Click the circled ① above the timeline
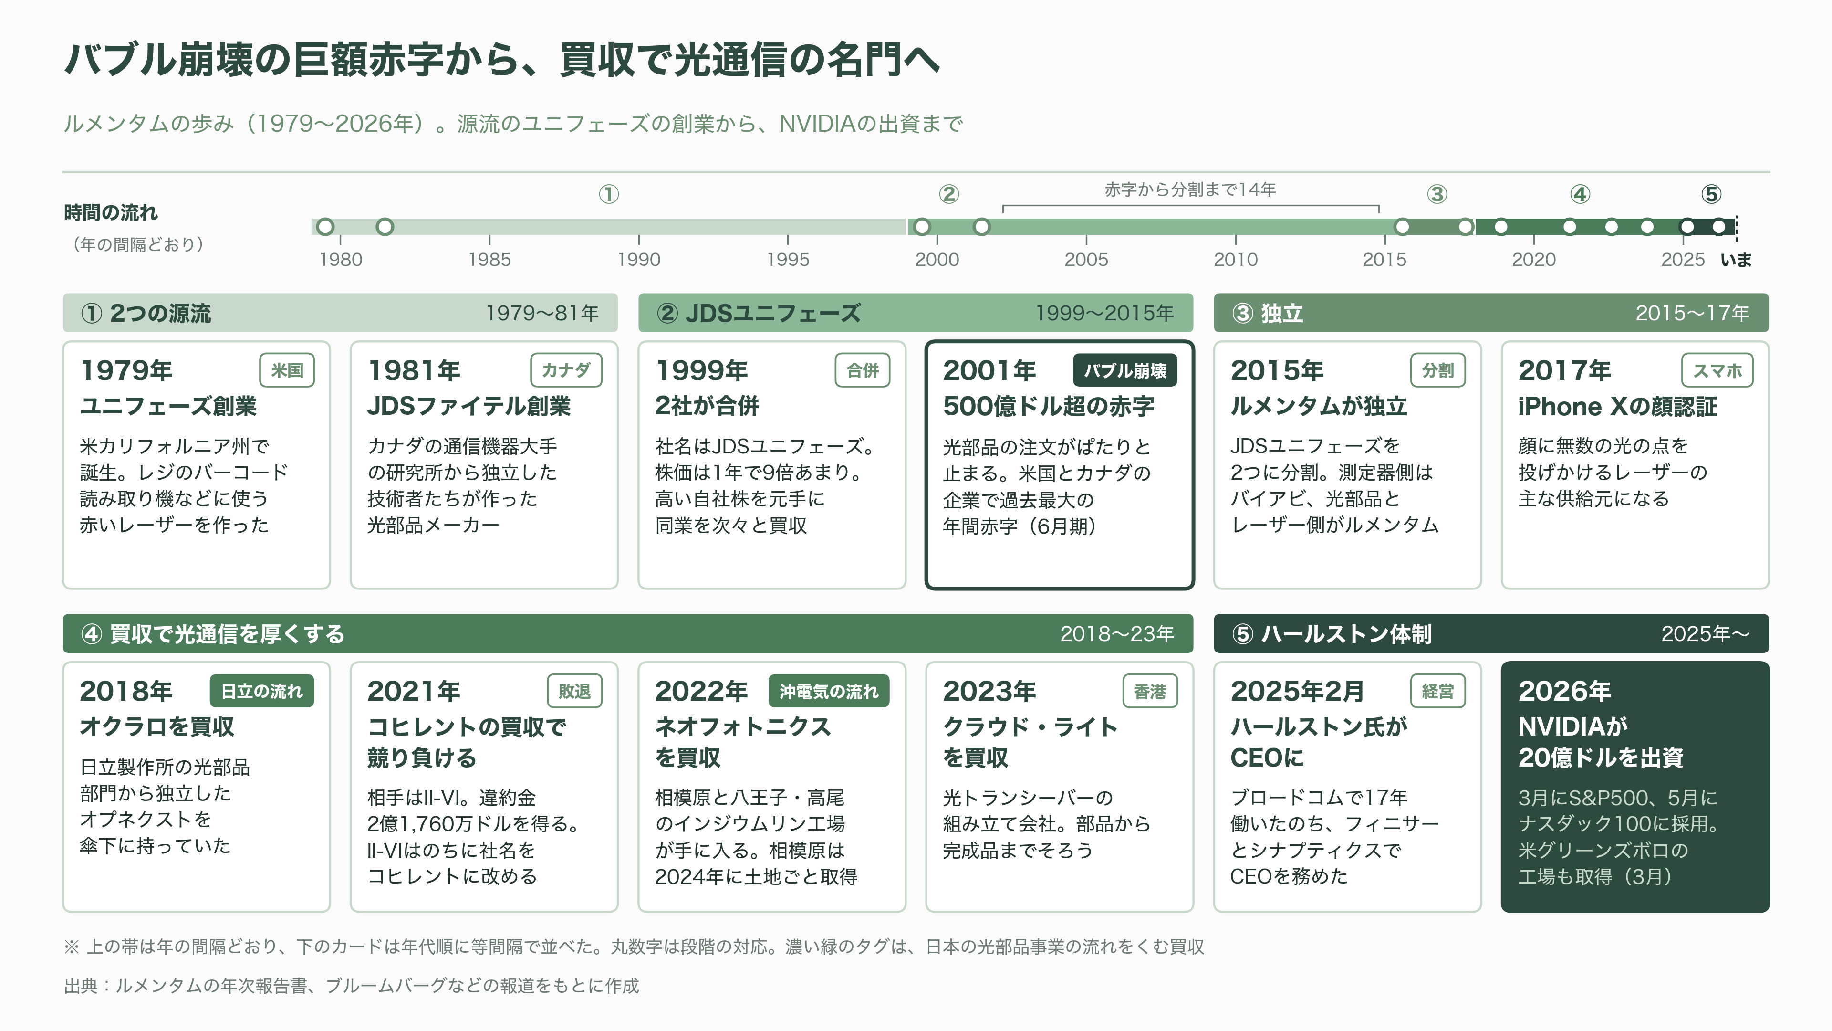The width and height of the screenshot is (1832, 1031). pos(609,194)
